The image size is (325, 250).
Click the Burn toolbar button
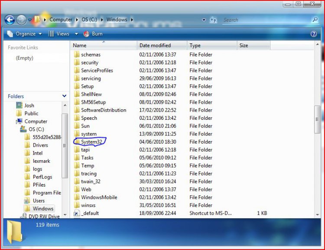point(93,34)
